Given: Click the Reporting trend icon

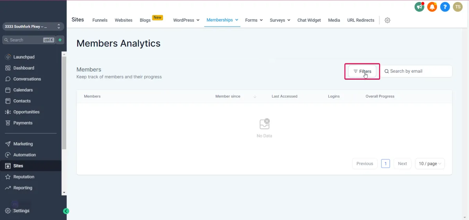Looking at the screenshot, I should click(8, 188).
